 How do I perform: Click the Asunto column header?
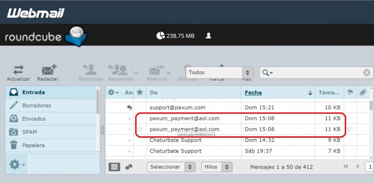[x=129, y=92]
